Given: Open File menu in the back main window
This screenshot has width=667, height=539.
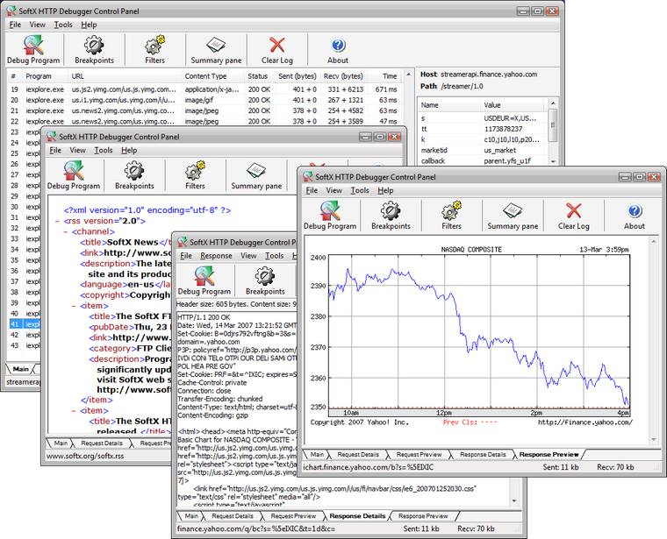Looking at the screenshot, I should click(x=15, y=25).
